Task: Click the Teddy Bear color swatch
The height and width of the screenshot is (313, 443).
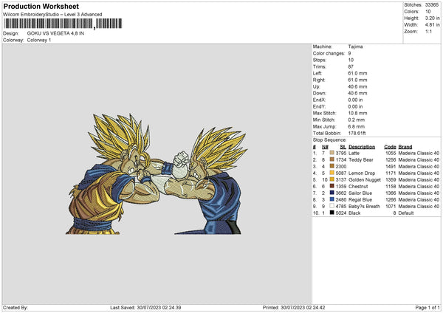Action: (x=332, y=159)
